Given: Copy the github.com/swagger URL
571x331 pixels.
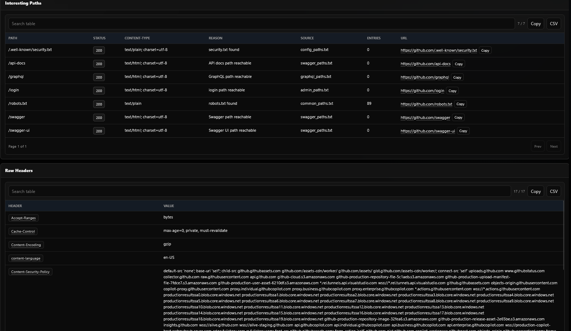Looking at the screenshot, I should [x=458, y=118].
